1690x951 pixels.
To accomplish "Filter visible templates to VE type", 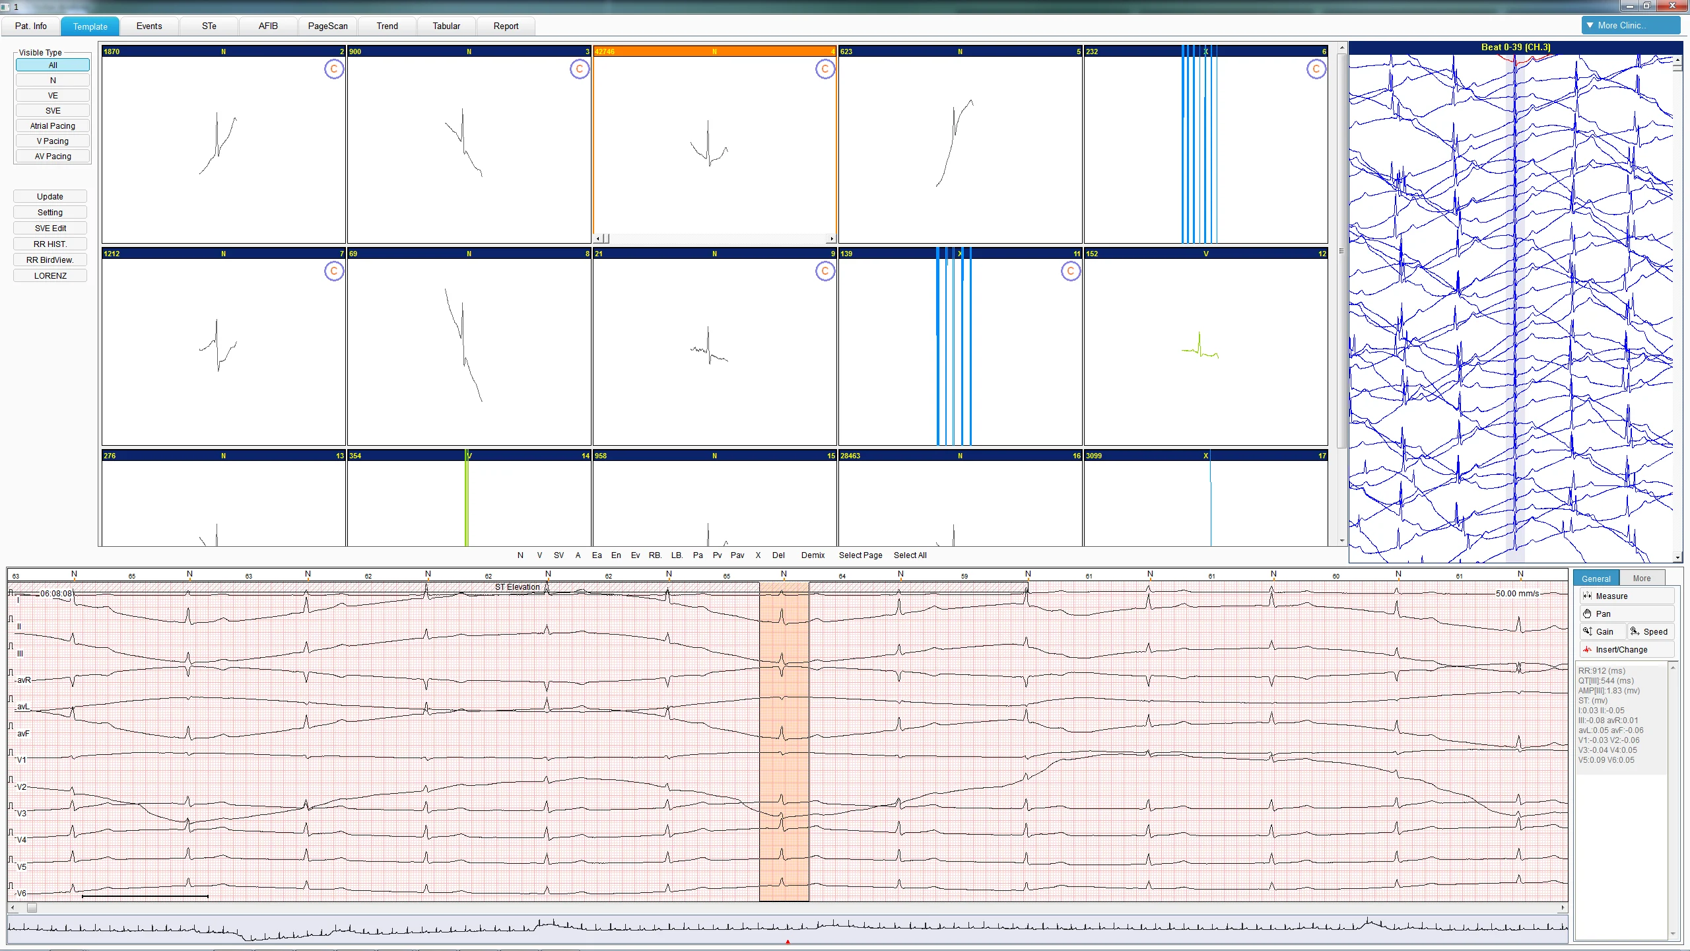I will click(x=53, y=95).
